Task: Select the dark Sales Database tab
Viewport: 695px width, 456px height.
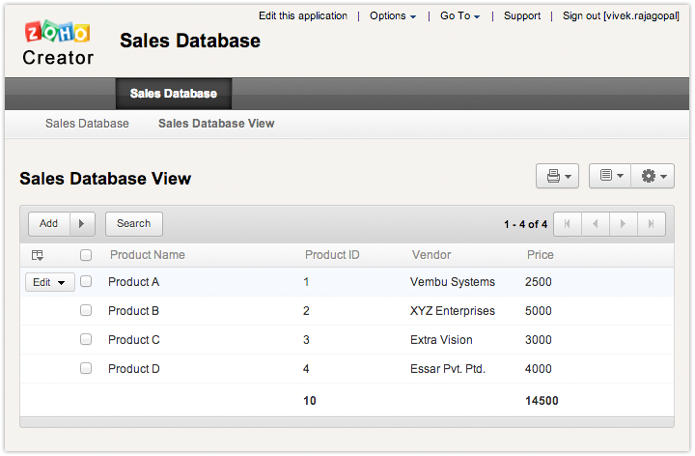Action: [174, 94]
